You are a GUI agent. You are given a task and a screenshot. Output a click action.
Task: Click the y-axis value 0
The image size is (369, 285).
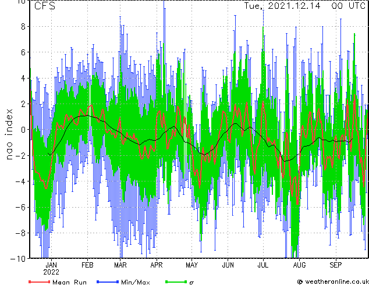(23, 130)
